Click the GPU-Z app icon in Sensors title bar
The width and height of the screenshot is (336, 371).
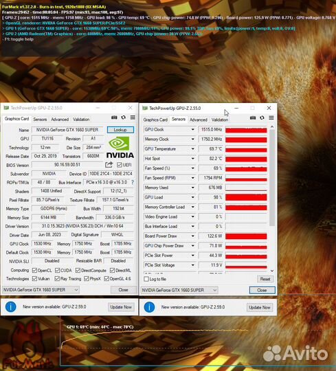[145, 108]
